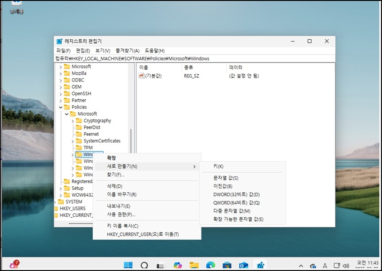The image size is (382, 271).
Task: Create a new 다중 문자열 값(M)
Action: click(243, 211)
